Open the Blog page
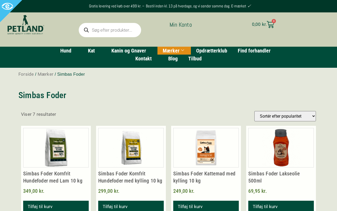This screenshot has width=337, height=211. [173, 59]
